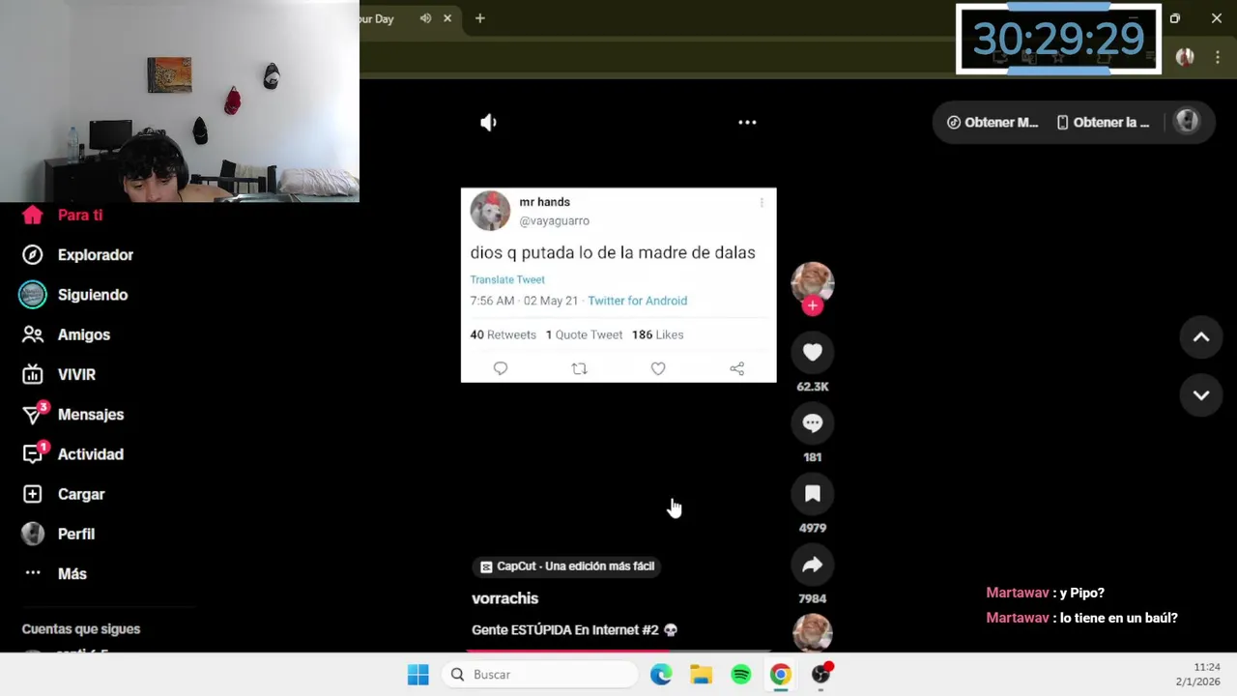The image size is (1237, 696).
Task: Share the video with arrow icon
Action: pos(813,565)
